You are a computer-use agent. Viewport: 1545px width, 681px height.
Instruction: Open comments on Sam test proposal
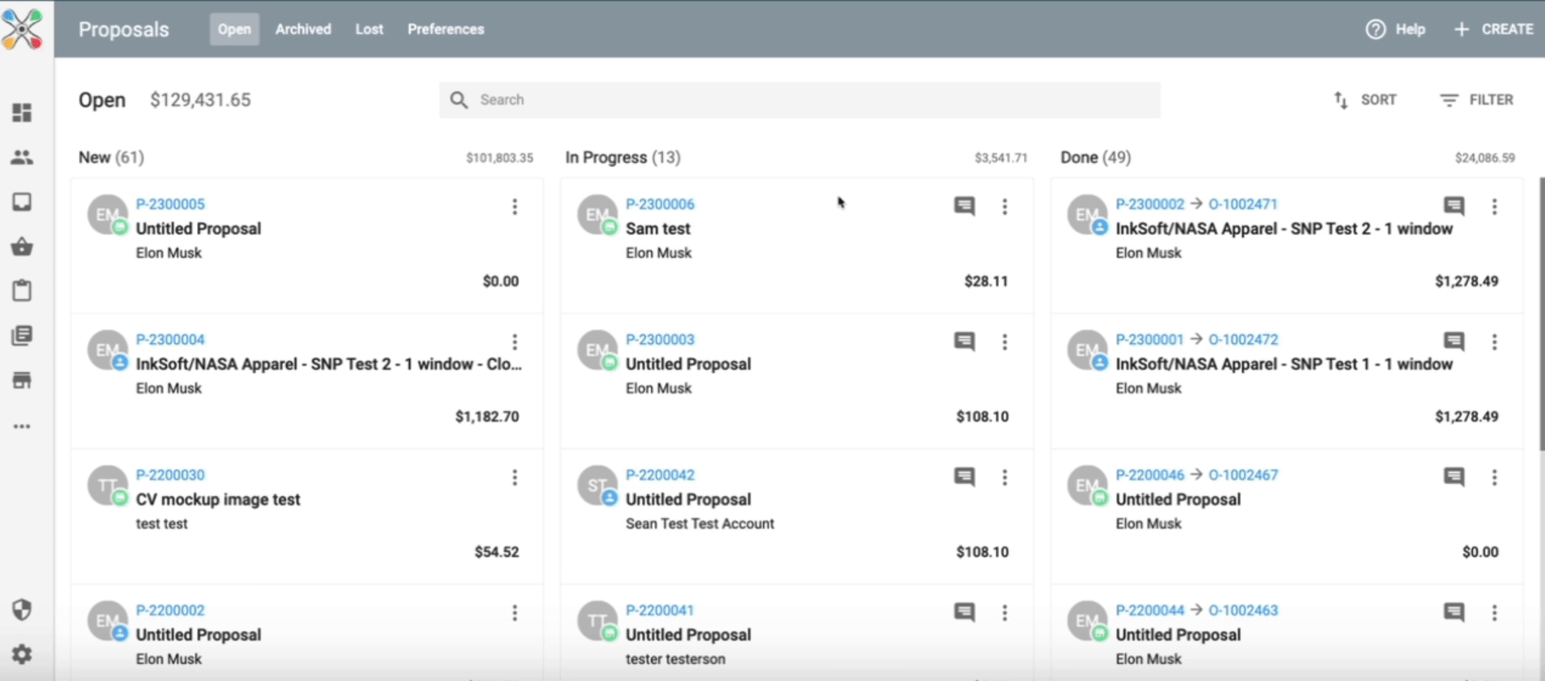click(x=964, y=206)
